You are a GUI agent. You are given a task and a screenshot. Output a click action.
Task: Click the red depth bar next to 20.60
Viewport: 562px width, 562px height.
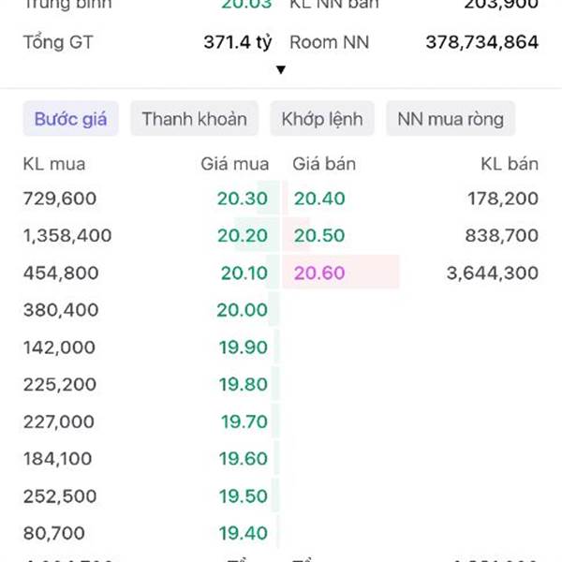(375, 274)
